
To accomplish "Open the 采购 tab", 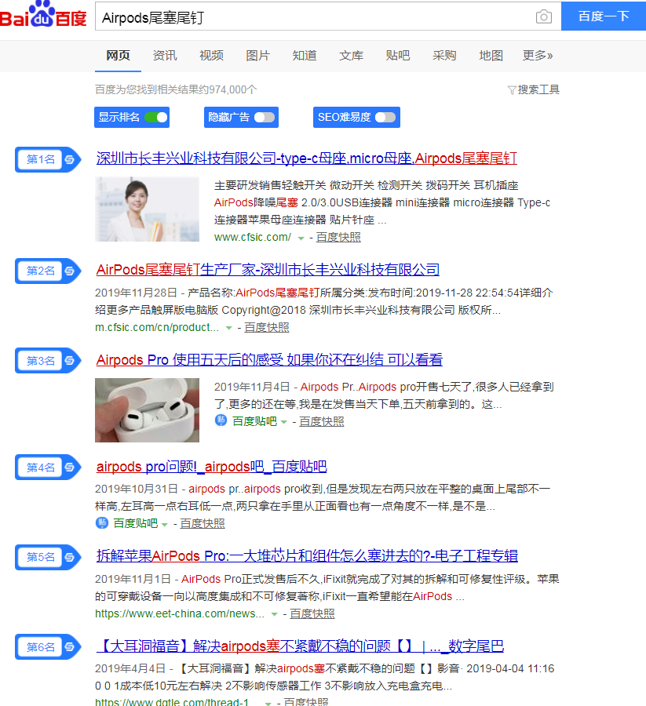I will click(x=444, y=56).
